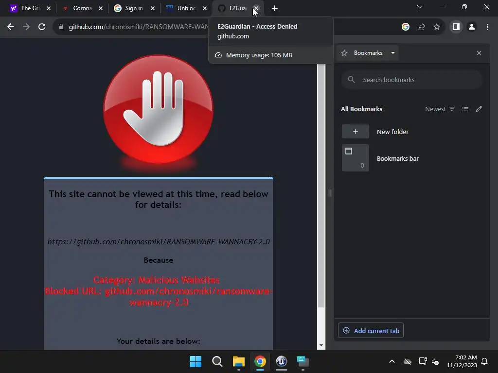Viewport: 498px width, 373px height.
Task: Switch to the 'Corona' tab
Action: [x=78, y=8]
